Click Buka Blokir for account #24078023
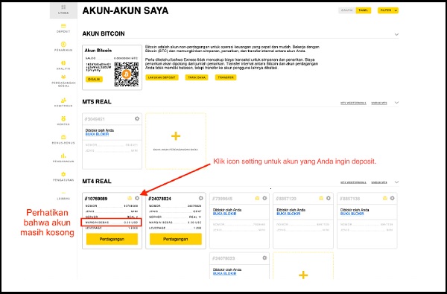 coord(225,273)
